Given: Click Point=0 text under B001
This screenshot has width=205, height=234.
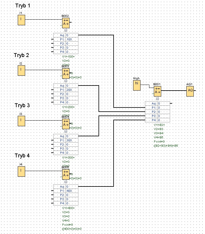Looking at the screenshot, I should coord(159,141).
